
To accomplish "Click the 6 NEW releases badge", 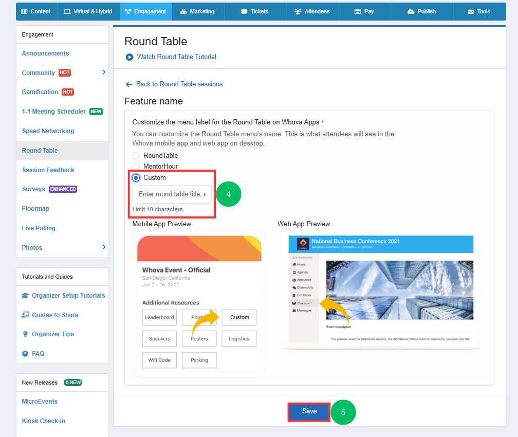I will click(x=73, y=383).
